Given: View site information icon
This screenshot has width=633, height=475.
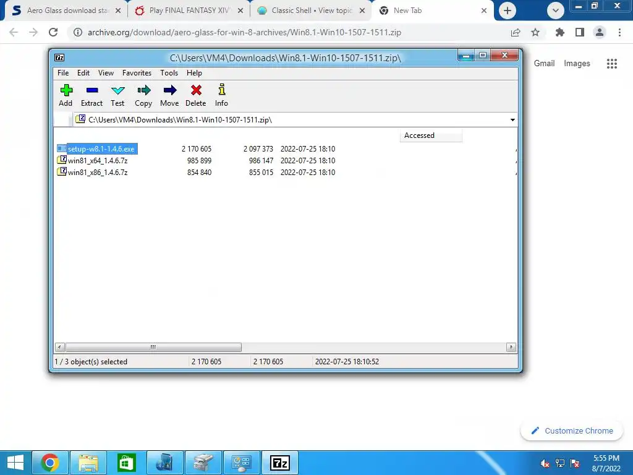Looking at the screenshot, I should click(77, 32).
